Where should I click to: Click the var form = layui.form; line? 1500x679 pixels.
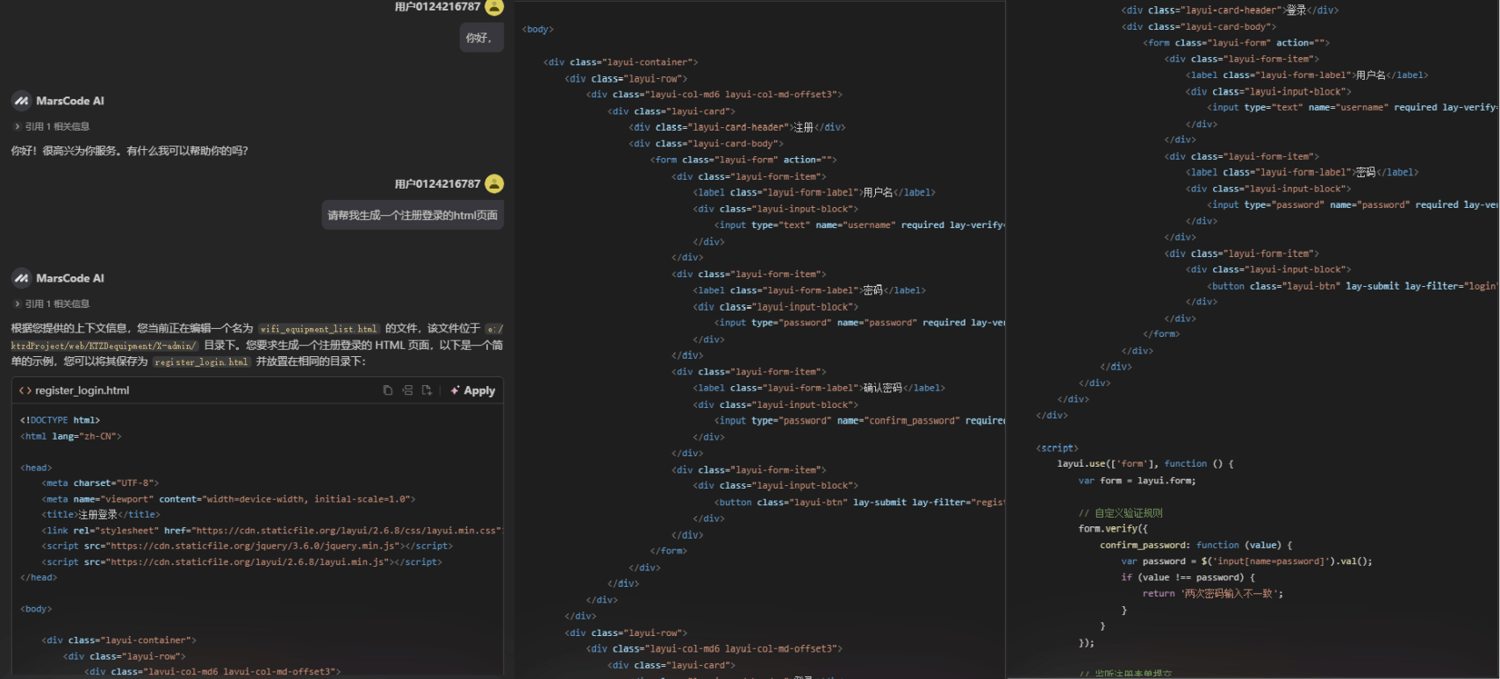1137,481
